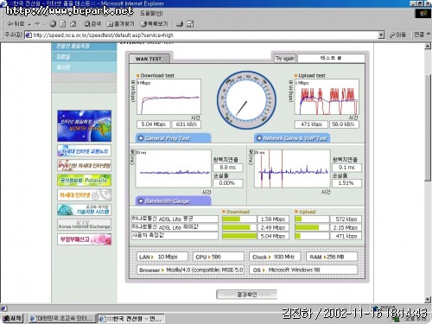Open the North Star globe banner
Screen dimensions: 432x324
84,125
